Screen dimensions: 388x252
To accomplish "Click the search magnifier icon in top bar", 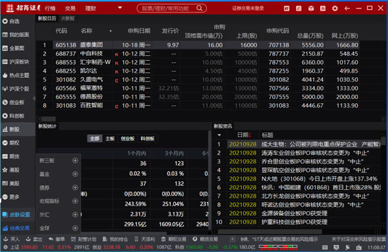I will click(199, 8).
